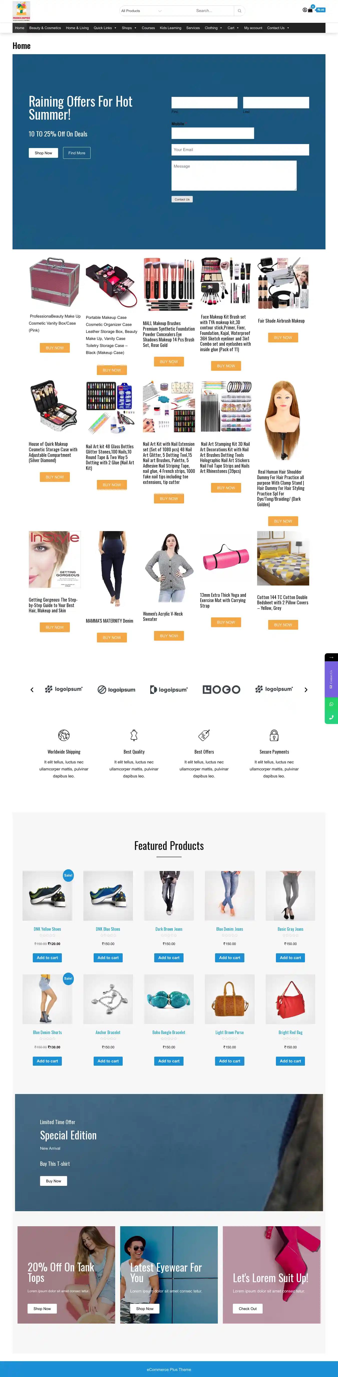The image size is (338, 1377).
Task: Expand the Clothing menu dropdown
Action: 213,28
